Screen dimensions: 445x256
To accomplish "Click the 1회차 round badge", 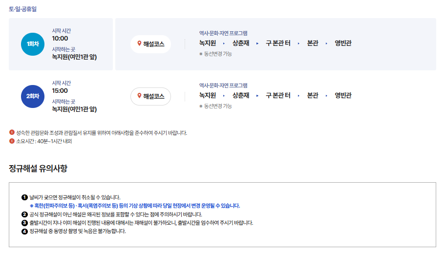I will click(x=33, y=44).
